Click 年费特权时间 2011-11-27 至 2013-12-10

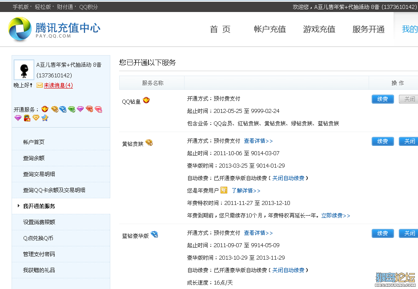[239, 203]
